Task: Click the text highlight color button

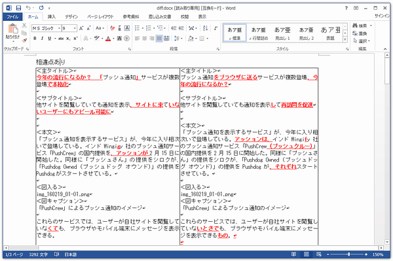Action: pyautogui.click(x=97, y=39)
